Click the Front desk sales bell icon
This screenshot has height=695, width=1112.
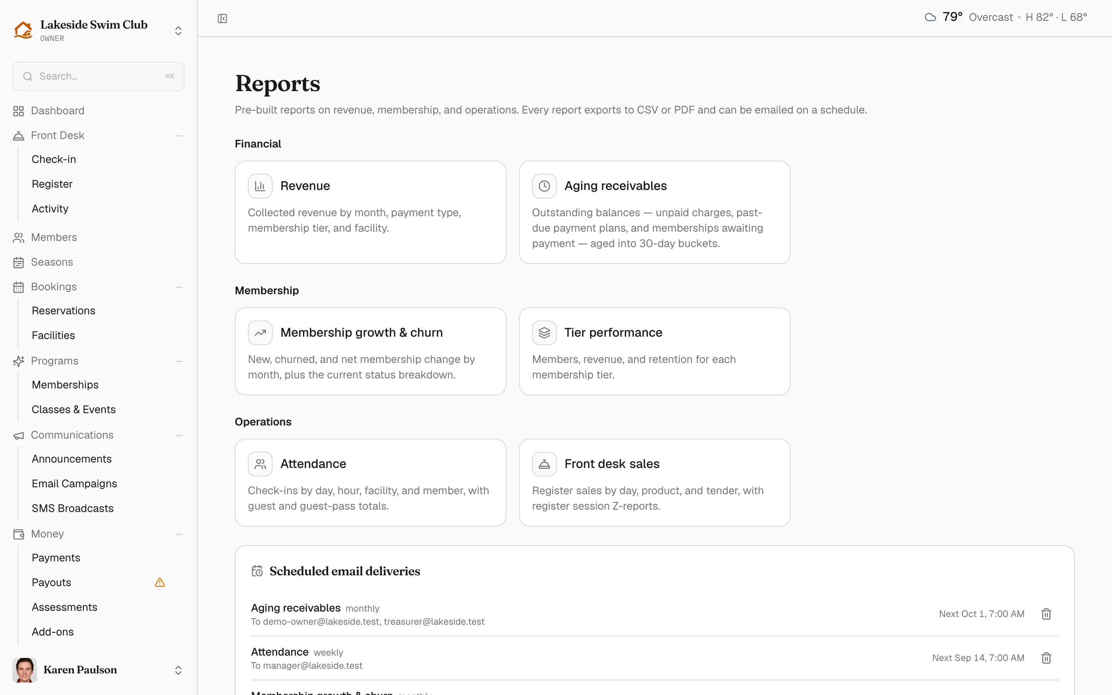(544, 464)
